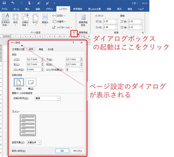Open the 行番号 line numbers menu
The image size is (174, 157).
click(59, 22)
